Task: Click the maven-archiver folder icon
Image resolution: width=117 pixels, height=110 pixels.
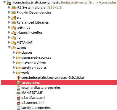Action: coord(18,63)
